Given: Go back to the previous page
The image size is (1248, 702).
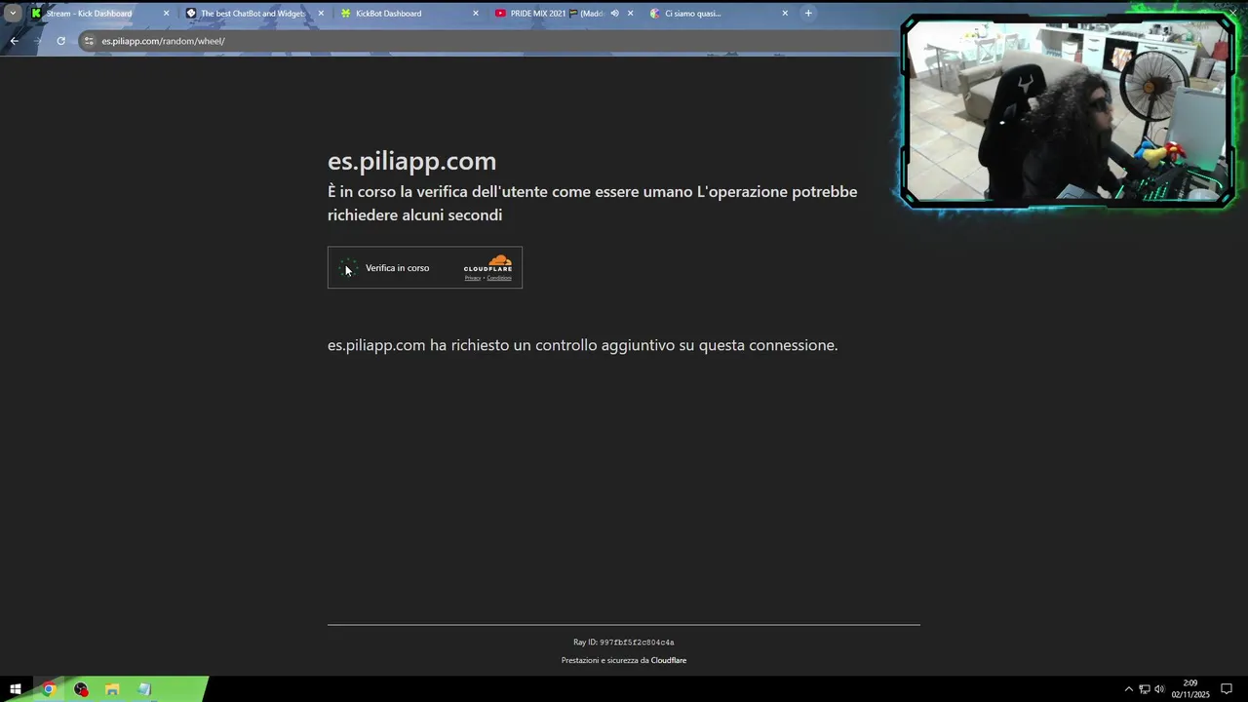Looking at the screenshot, I should 14,41.
